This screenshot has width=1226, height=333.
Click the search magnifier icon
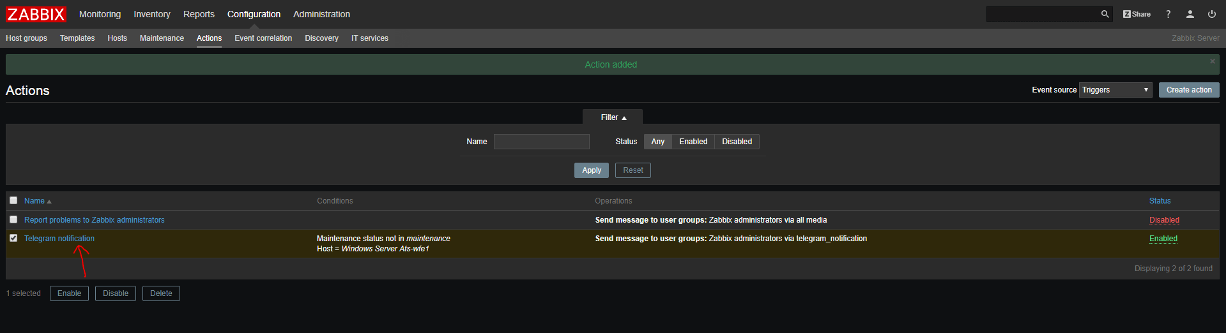(x=1105, y=14)
